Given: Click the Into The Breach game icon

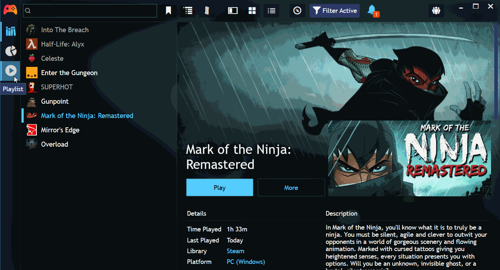Looking at the screenshot, I should (x=32, y=30).
